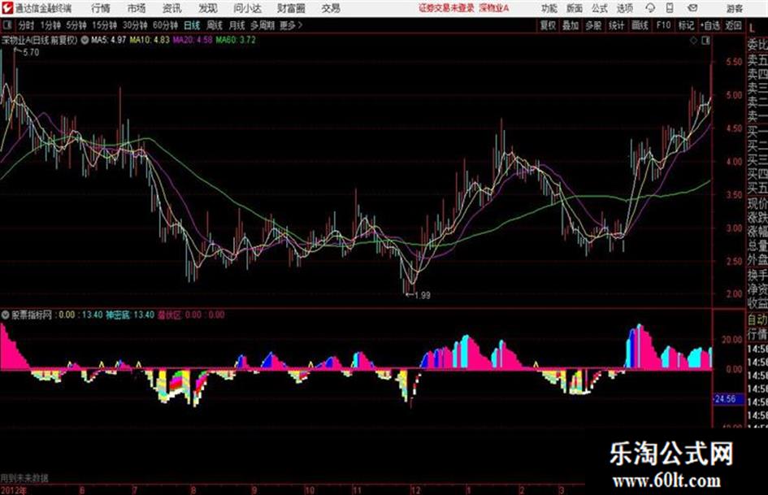Open the 行情 menu
The image size is (768, 495).
101,8
